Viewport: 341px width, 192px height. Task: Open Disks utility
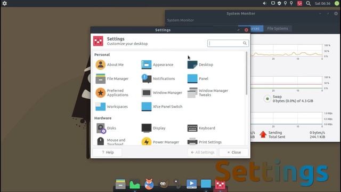click(x=105, y=128)
